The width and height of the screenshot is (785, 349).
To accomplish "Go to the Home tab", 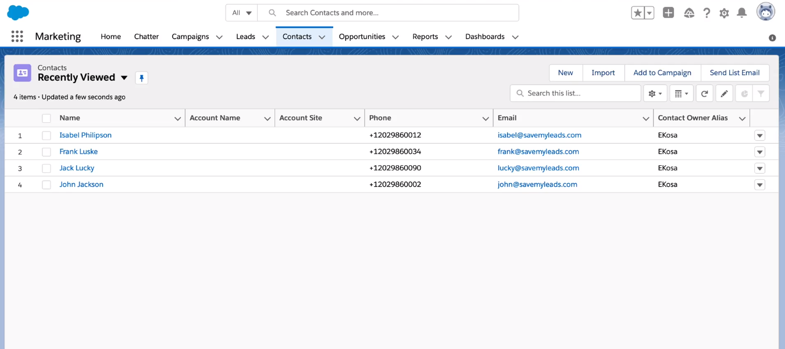I will coord(110,37).
